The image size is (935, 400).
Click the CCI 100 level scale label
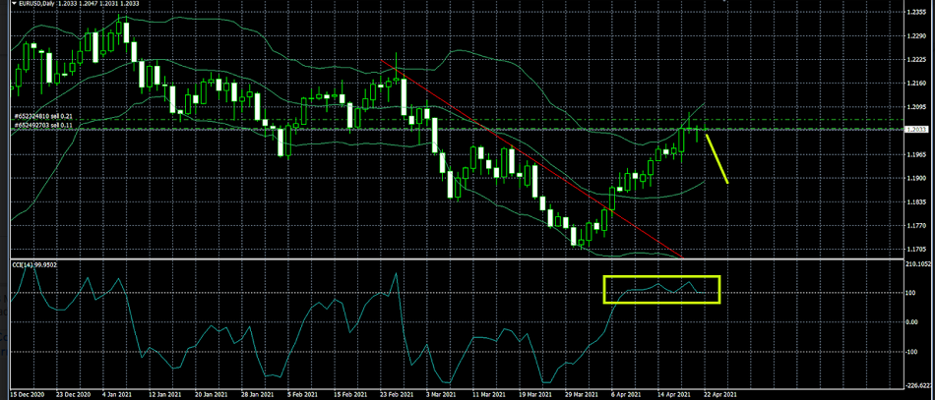[x=910, y=293]
